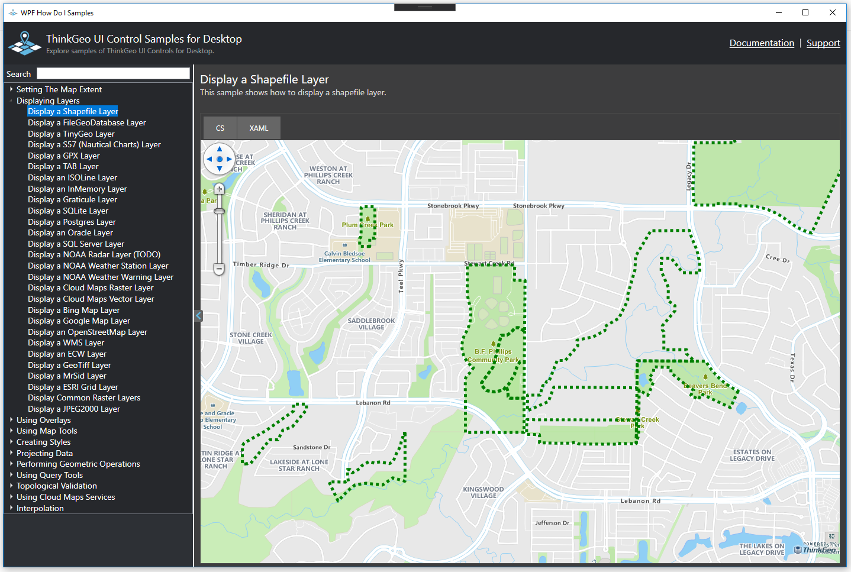Select Display a FileGeoDatabase Layer

[87, 122]
